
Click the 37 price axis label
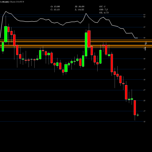[x=144, y=69]
